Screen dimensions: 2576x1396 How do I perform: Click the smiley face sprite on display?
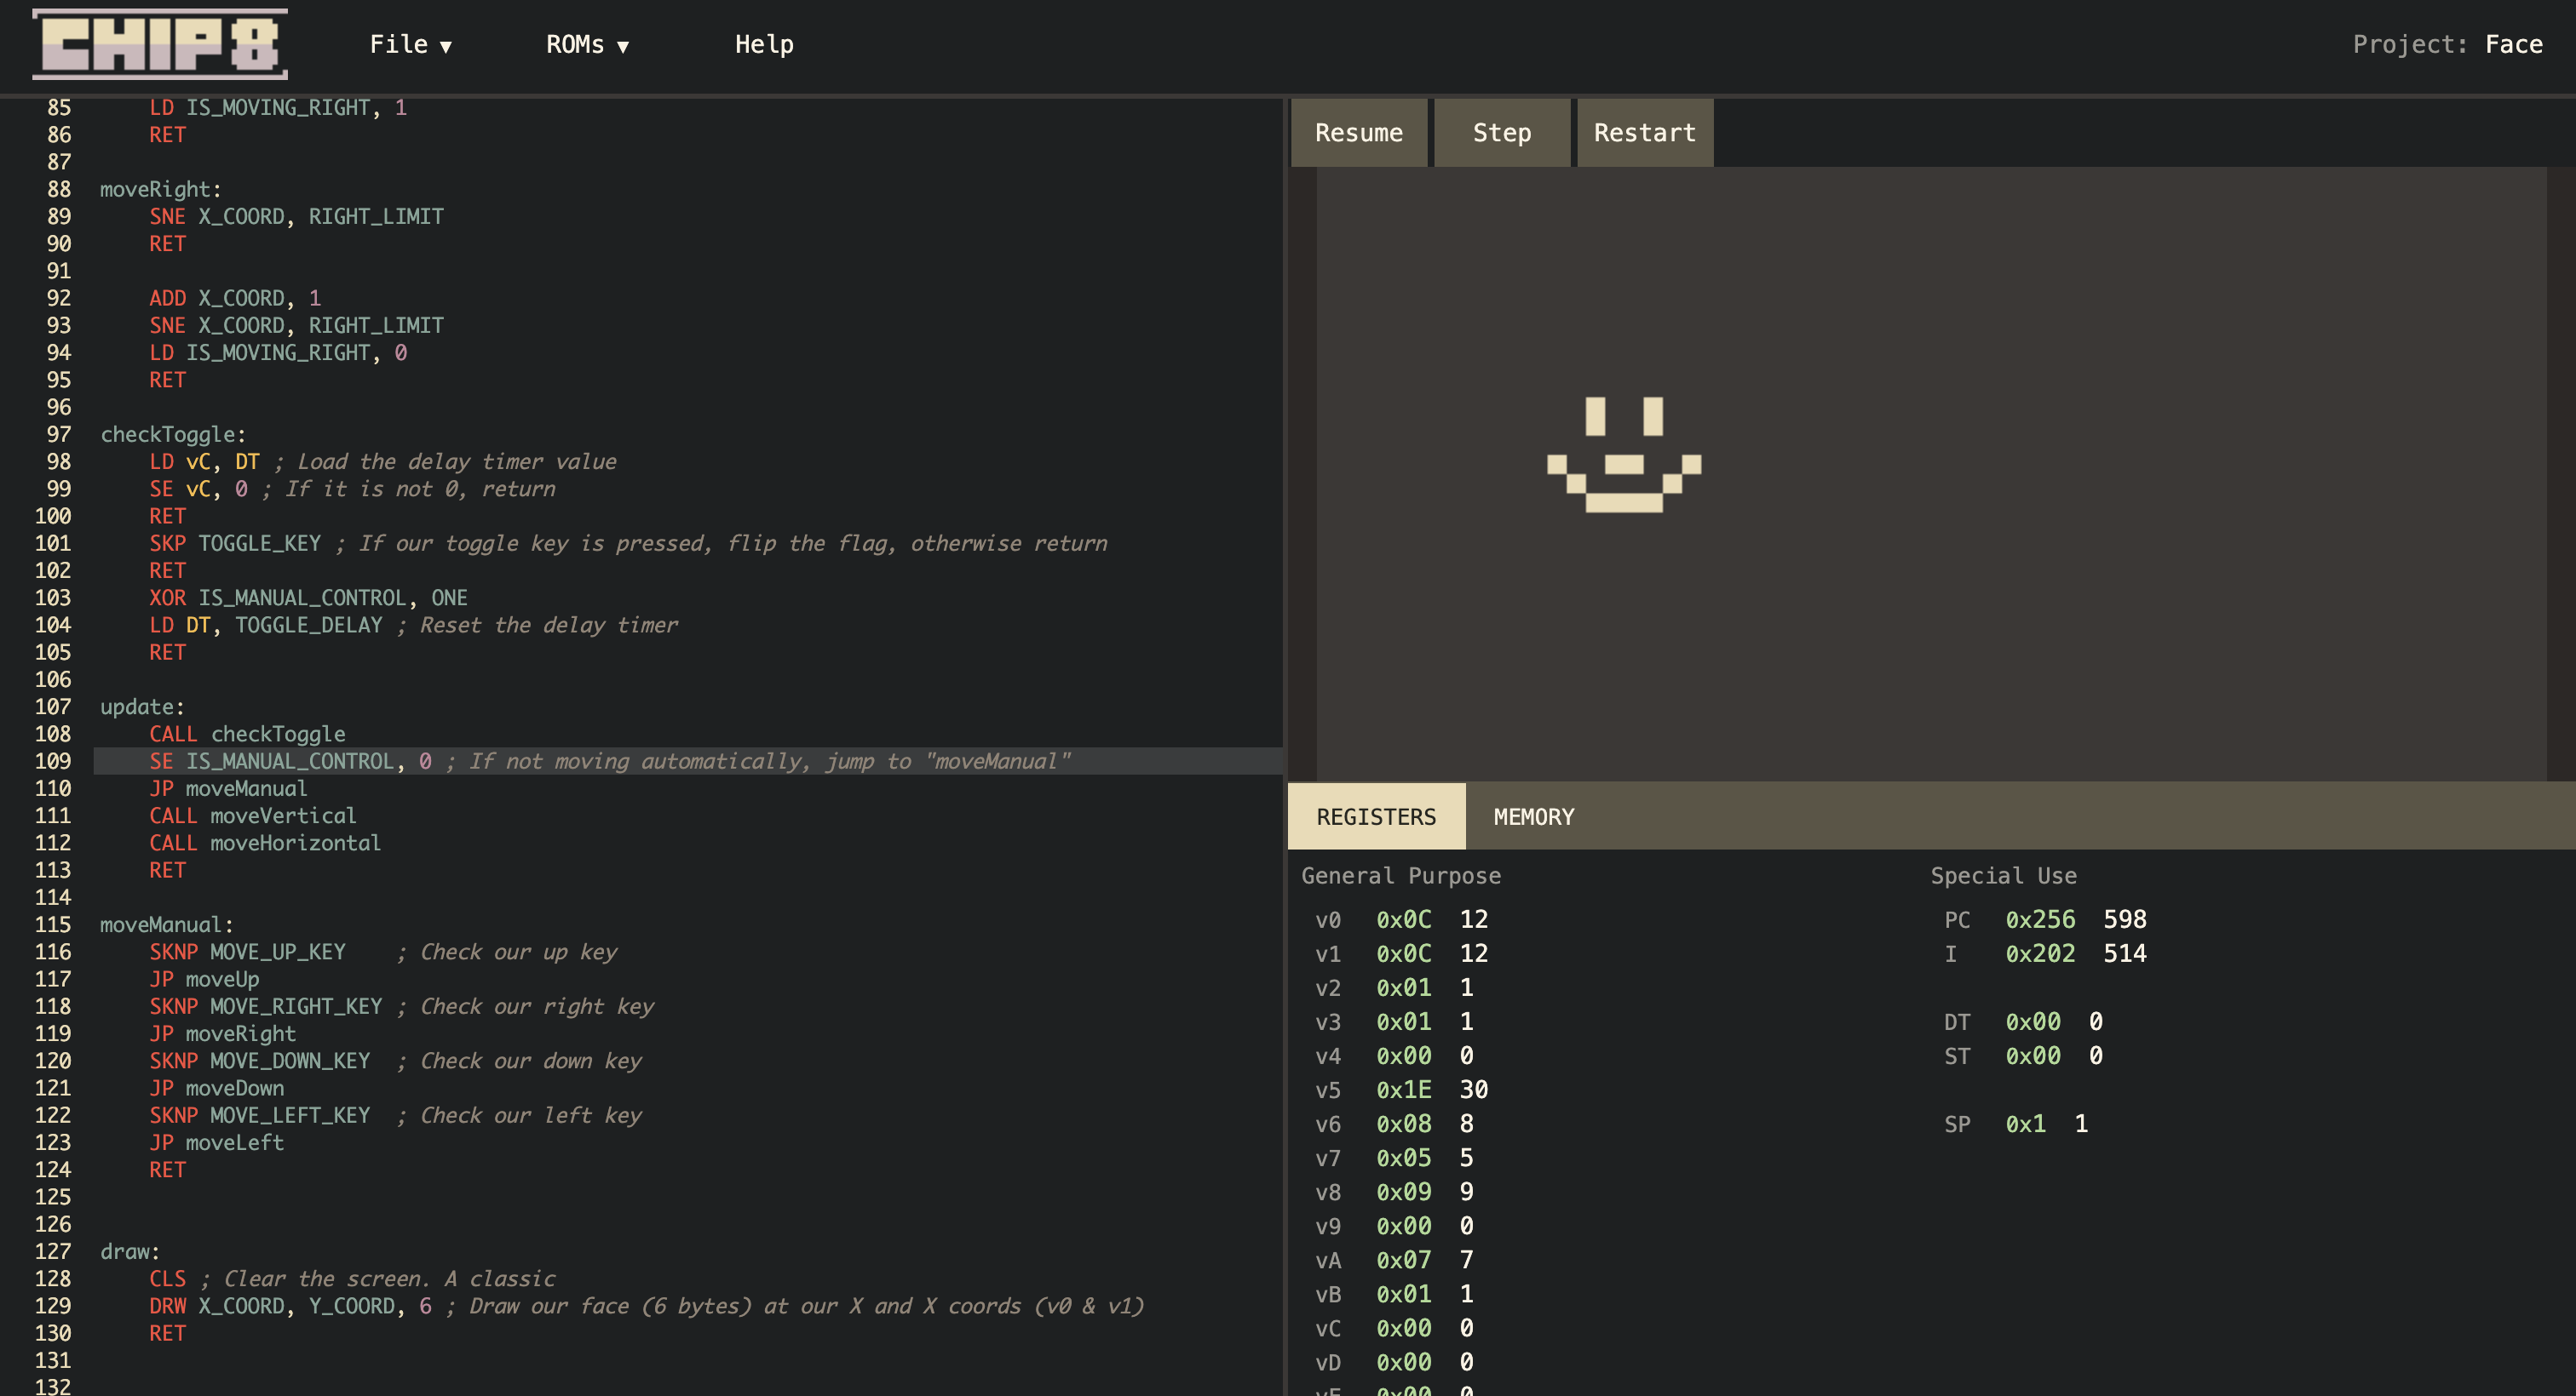1624,455
